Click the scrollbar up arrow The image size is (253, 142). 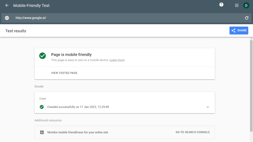(x=251, y=39)
